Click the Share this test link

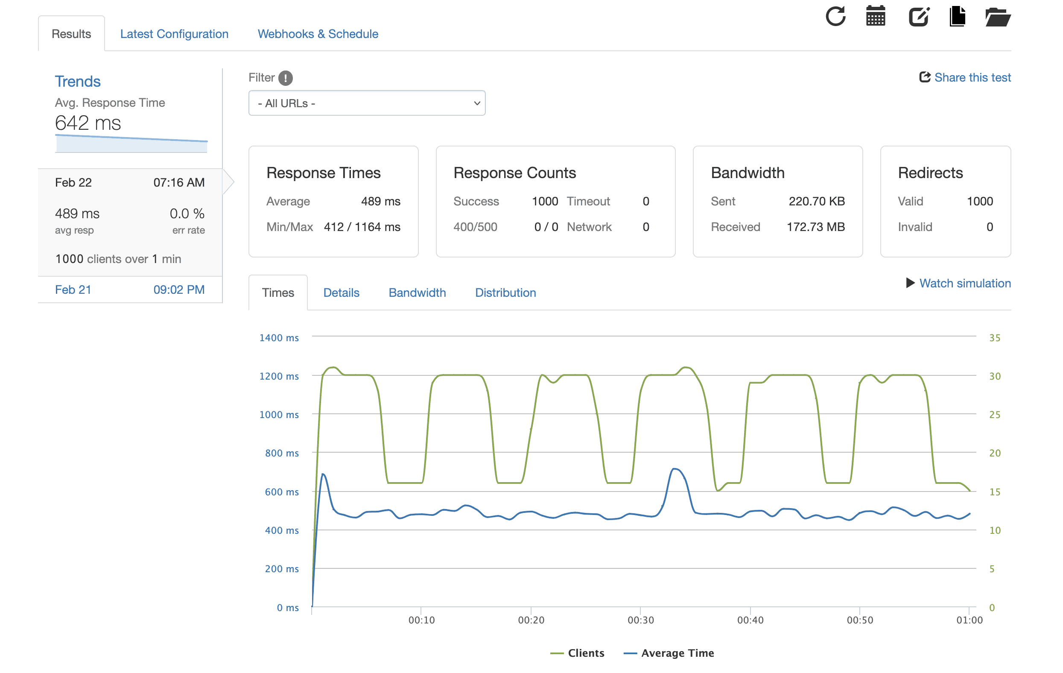pyautogui.click(x=972, y=77)
